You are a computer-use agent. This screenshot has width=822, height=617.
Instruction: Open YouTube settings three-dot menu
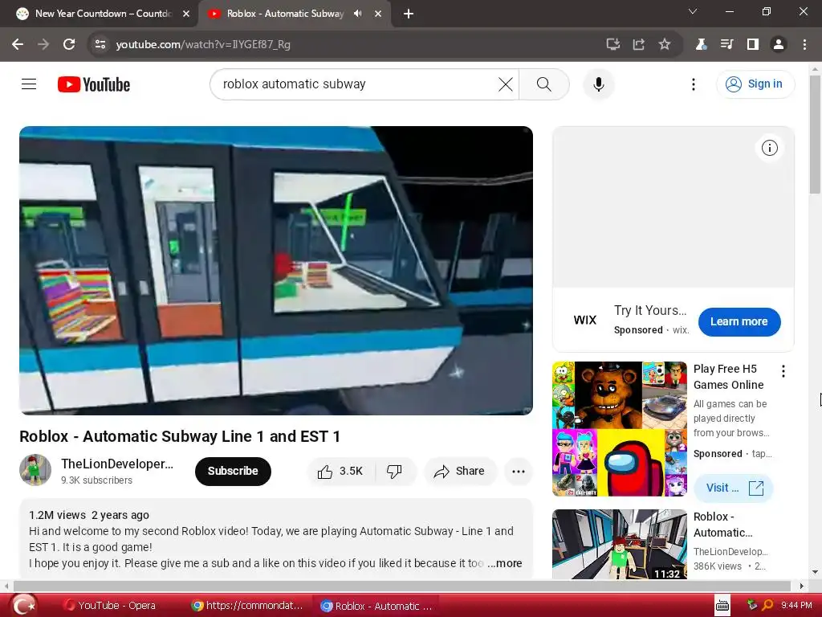(x=693, y=84)
